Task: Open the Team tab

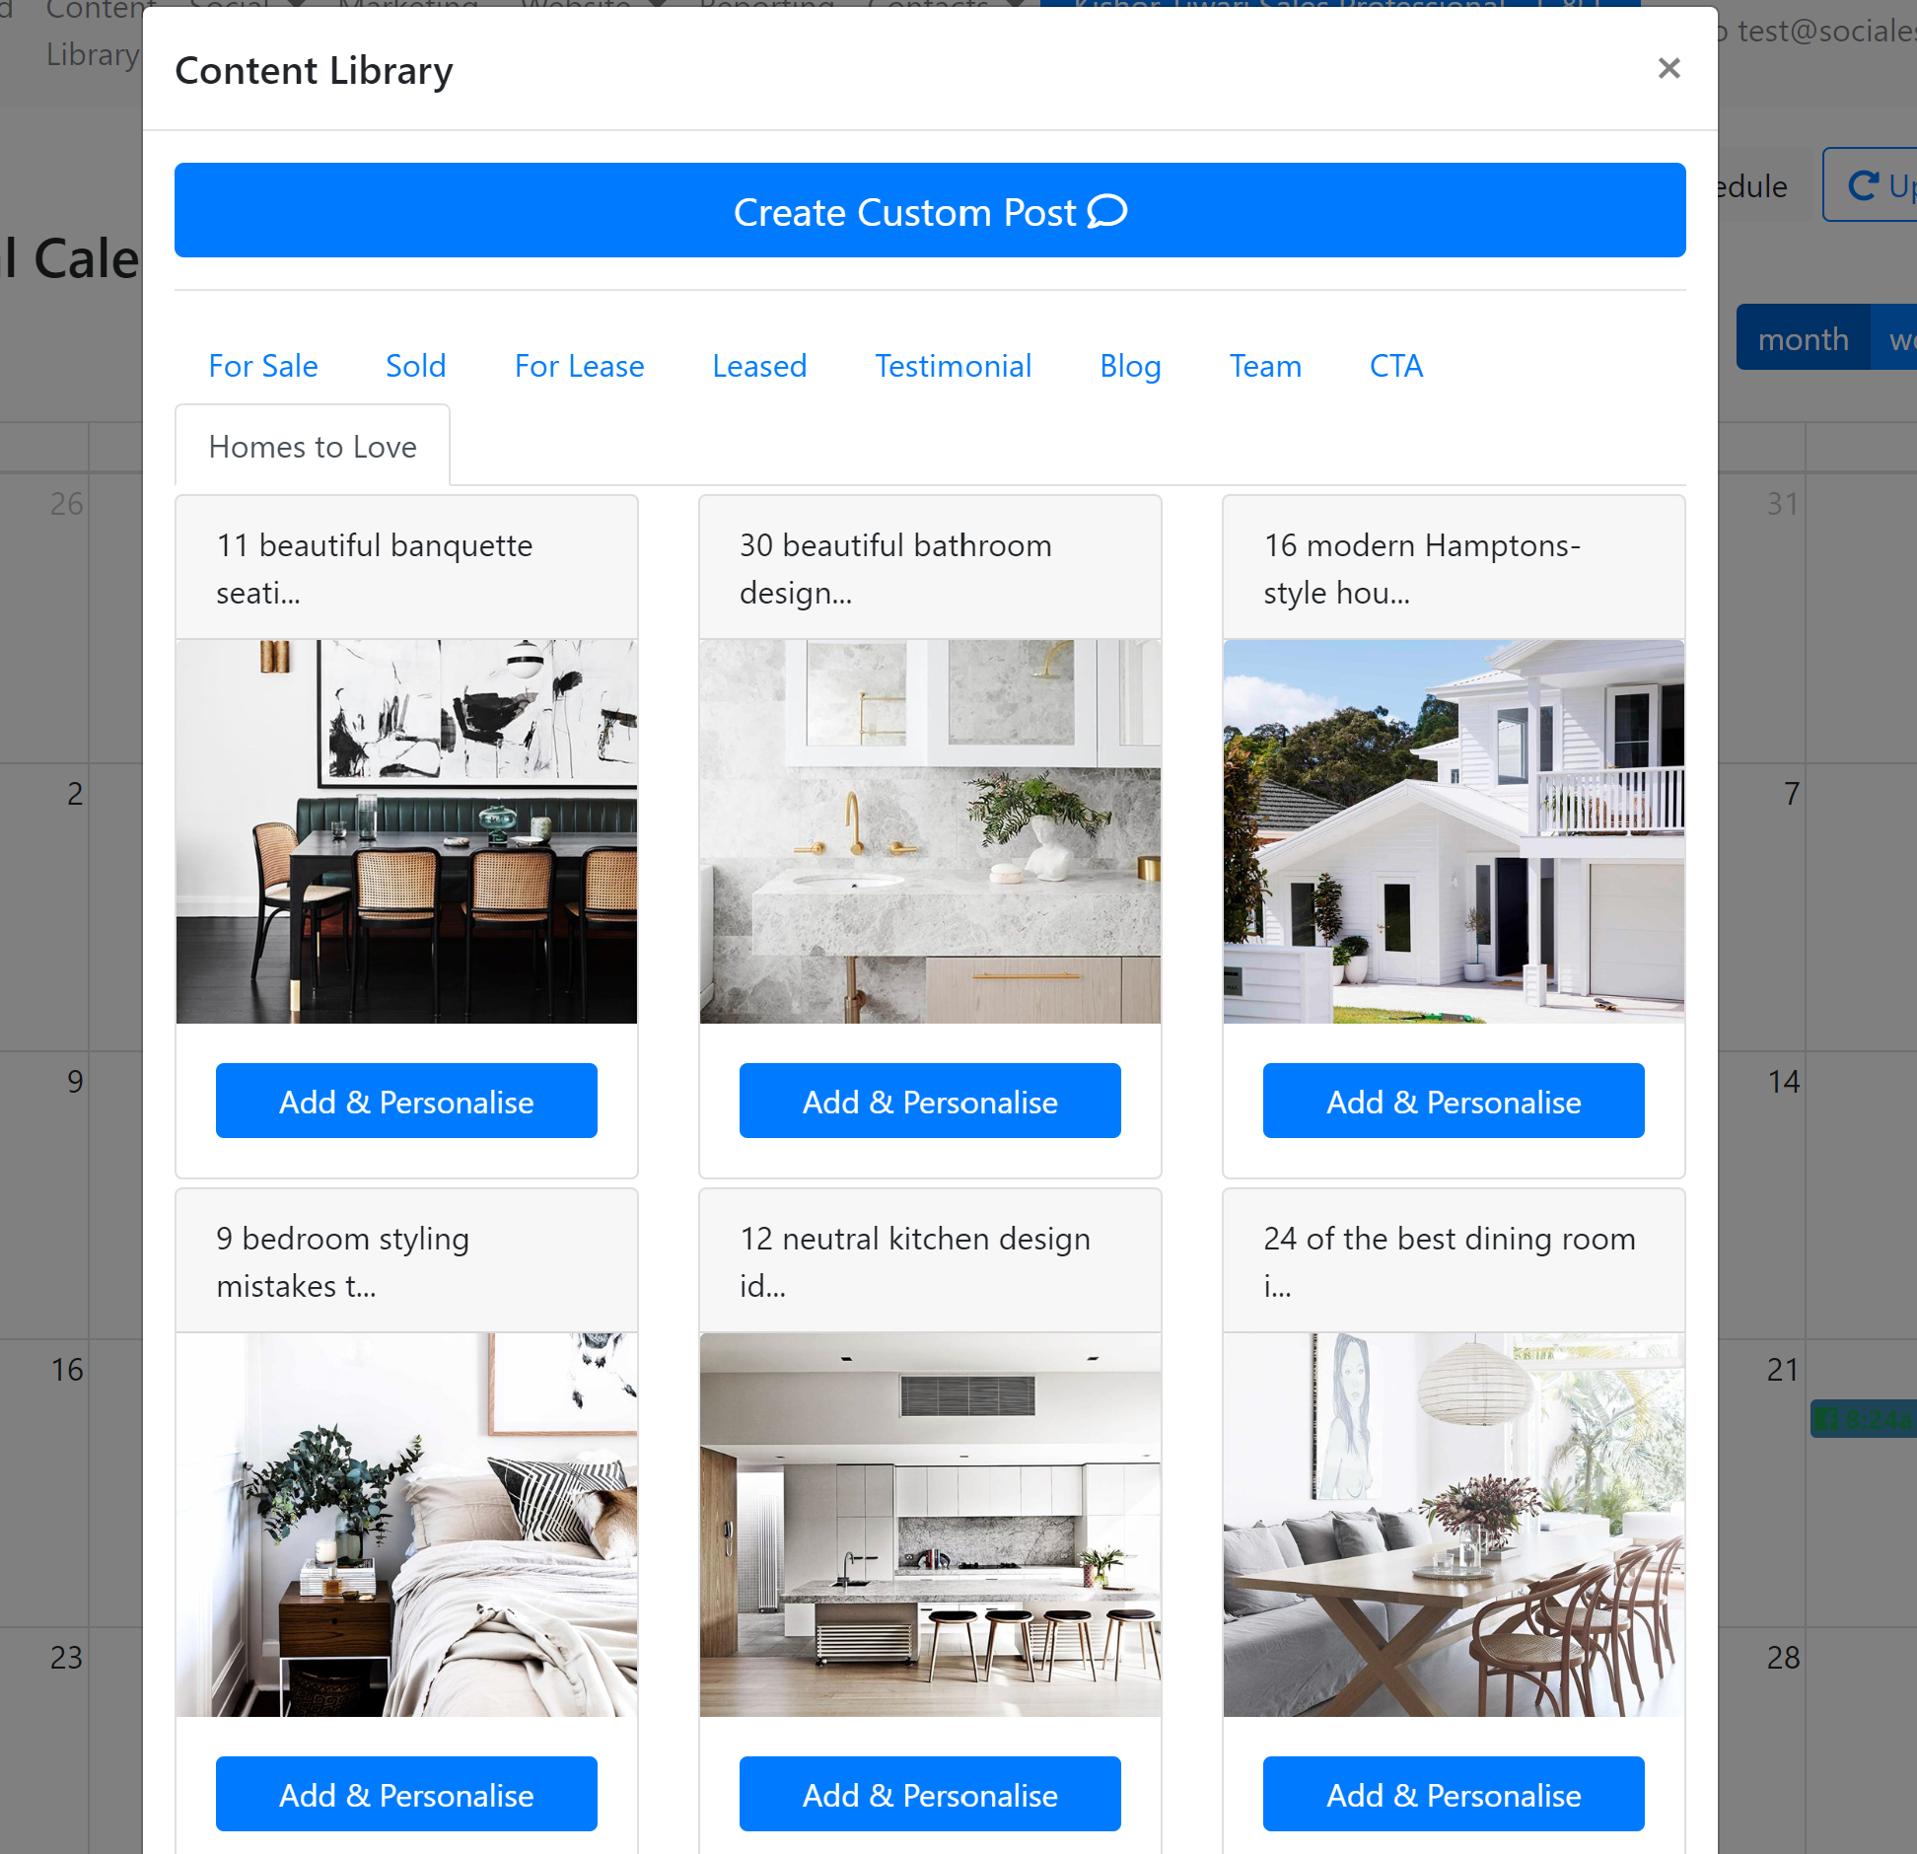Action: click(x=1264, y=366)
